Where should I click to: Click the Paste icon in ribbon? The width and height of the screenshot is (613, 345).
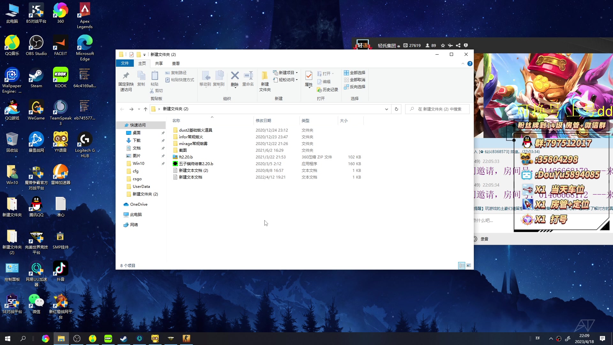point(155,76)
